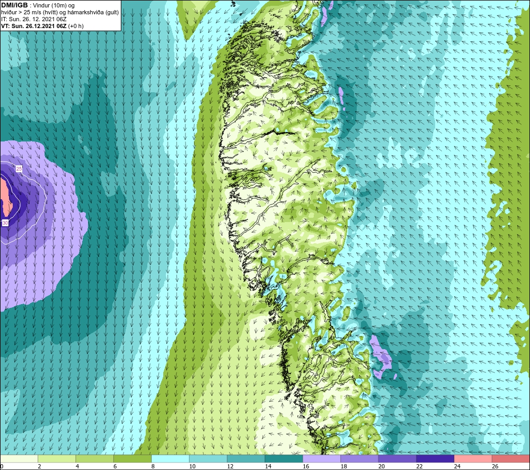Click the legend scale value "18"

[x=344, y=466]
